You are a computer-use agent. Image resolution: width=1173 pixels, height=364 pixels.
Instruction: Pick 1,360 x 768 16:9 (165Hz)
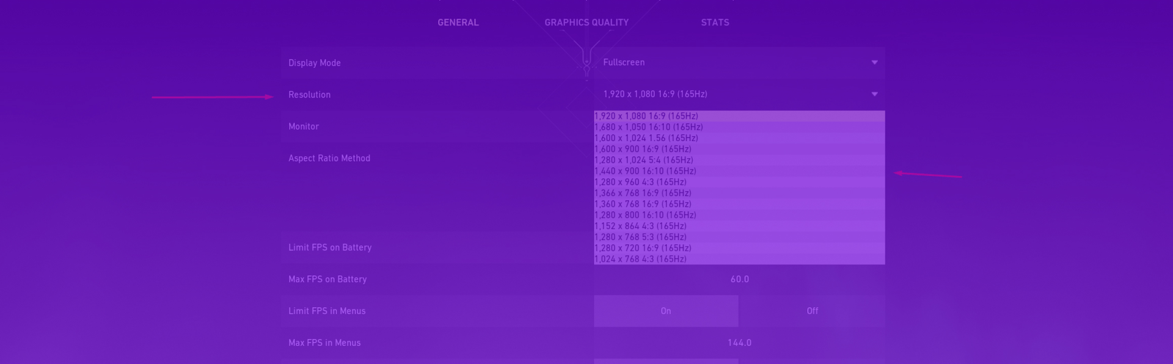739,204
